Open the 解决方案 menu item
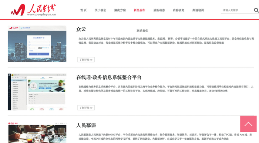Screen dimensions: 259x143 (x=120, y=10)
